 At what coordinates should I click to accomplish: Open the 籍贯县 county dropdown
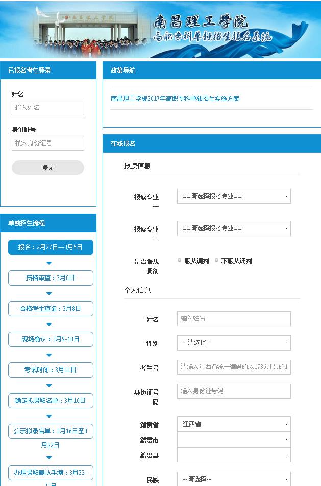[x=234, y=455]
